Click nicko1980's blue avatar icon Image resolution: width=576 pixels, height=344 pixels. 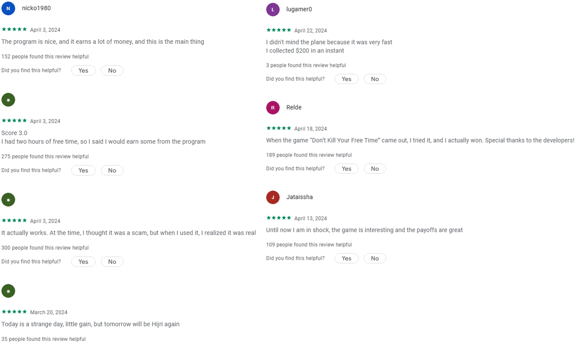coord(8,8)
